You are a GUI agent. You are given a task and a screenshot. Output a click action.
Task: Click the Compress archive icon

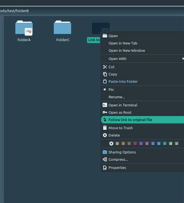coord(105,159)
